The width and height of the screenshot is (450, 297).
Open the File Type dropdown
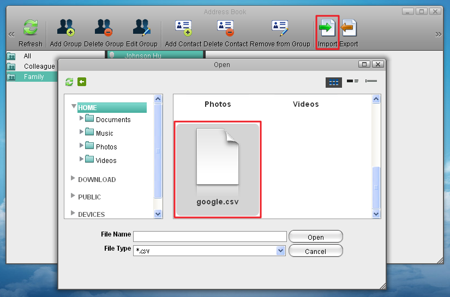pos(281,251)
